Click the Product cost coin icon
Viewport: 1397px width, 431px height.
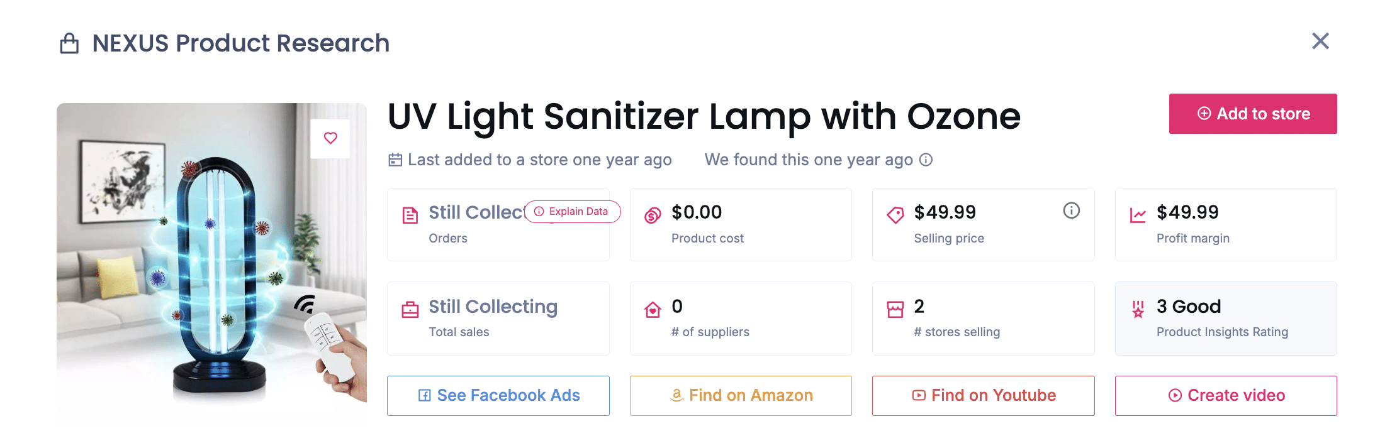pos(653,215)
